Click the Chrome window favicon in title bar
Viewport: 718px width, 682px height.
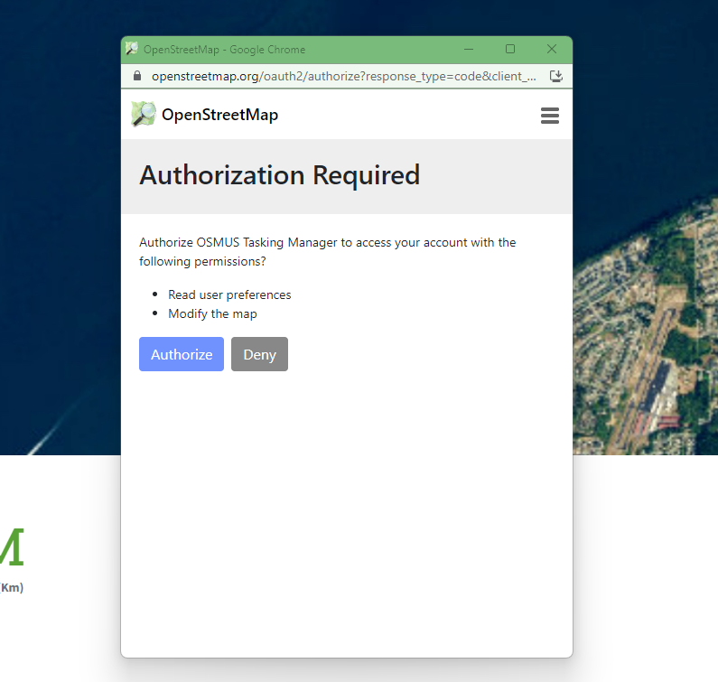pos(132,48)
